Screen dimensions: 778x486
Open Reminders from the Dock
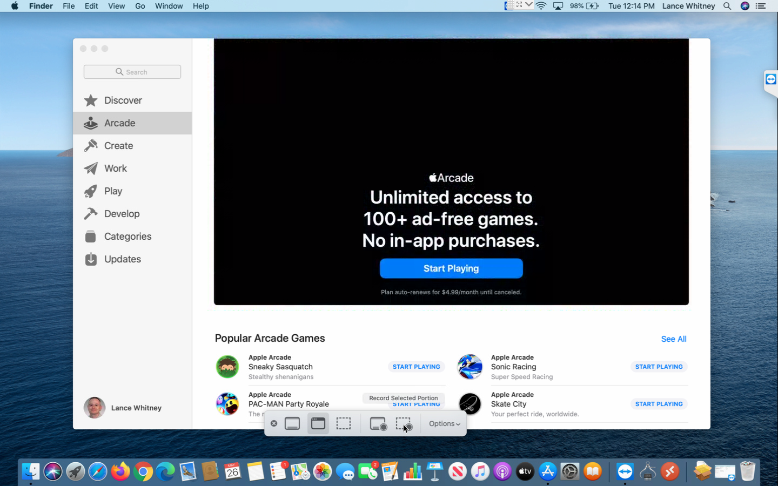(x=278, y=471)
